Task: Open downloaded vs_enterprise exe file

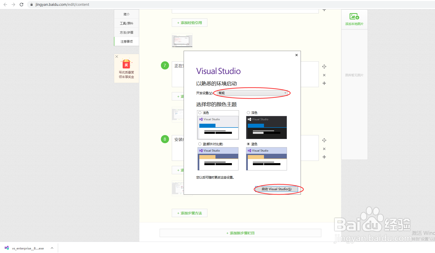Action: [x=28, y=248]
